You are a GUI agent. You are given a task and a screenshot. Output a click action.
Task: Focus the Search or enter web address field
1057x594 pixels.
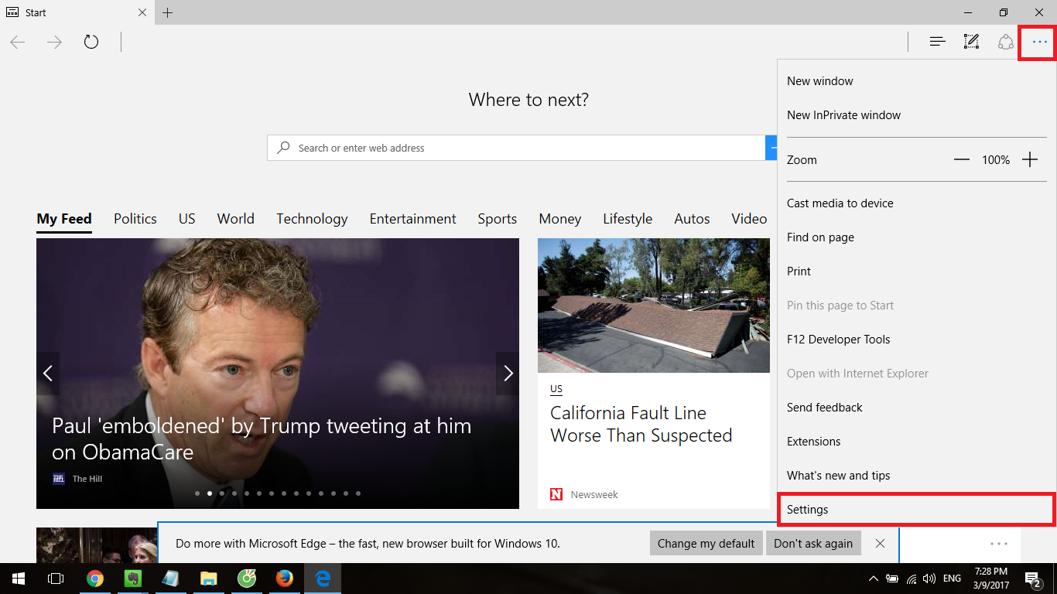[x=516, y=148]
